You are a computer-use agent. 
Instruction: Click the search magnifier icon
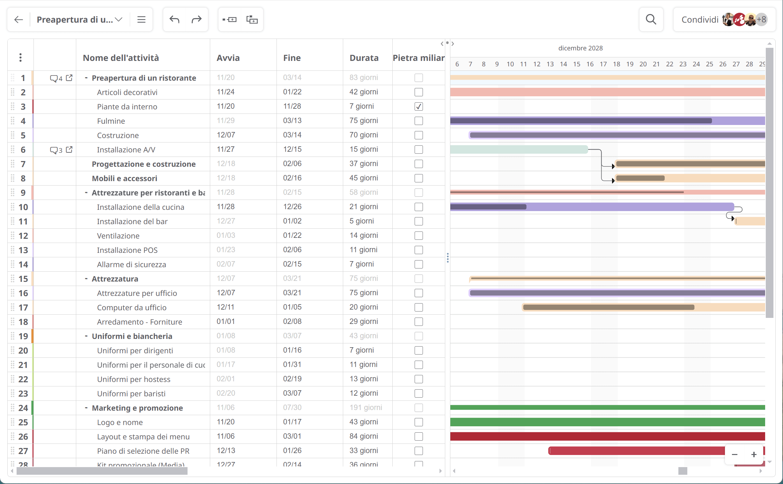pos(650,19)
